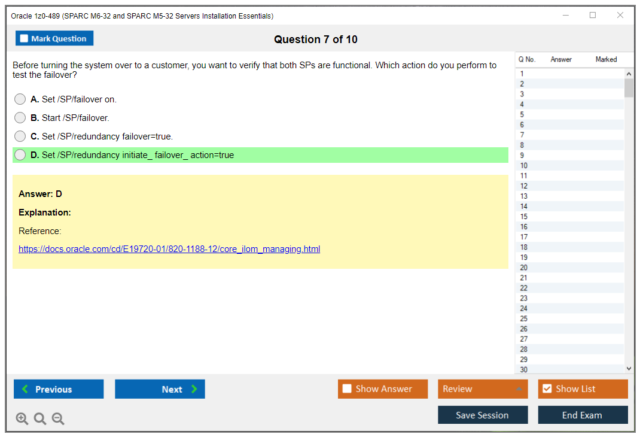Image resolution: width=643 pixels, height=440 pixels.
Task: Choose option C redundancy failover=true
Action: (20, 136)
